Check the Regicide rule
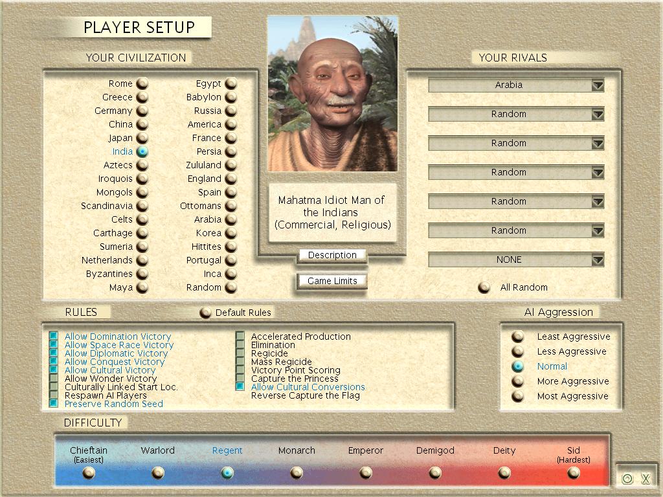663x497 pixels. pos(240,353)
